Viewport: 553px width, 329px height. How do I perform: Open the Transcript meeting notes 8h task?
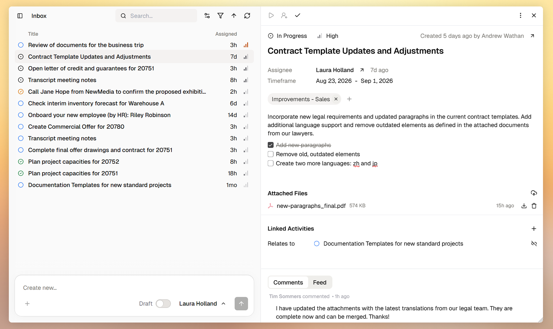(134, 80)
